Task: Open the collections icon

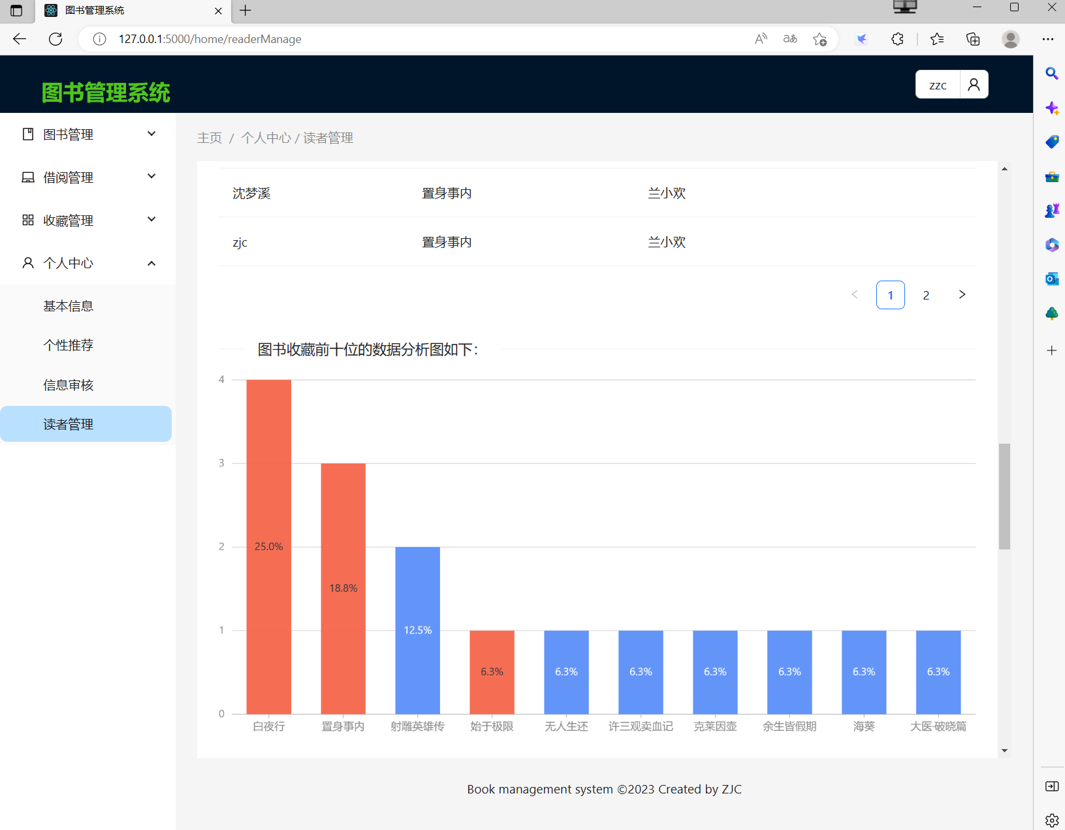Action: pos(973,39)
